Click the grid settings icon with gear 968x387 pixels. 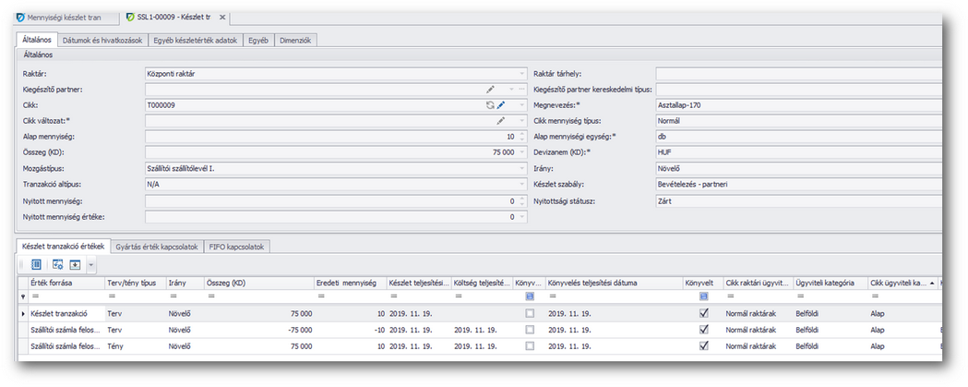[57, 264]
